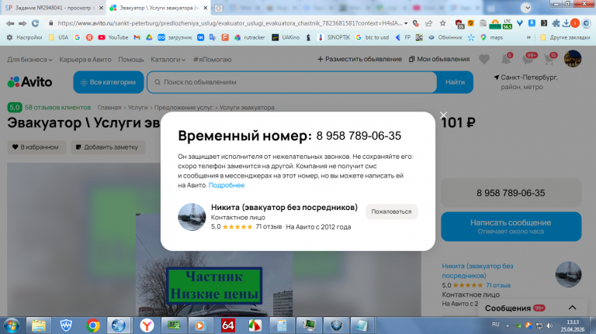Open the YouTube bookmark
596x334 pixels.
click(x=113, y=37)
